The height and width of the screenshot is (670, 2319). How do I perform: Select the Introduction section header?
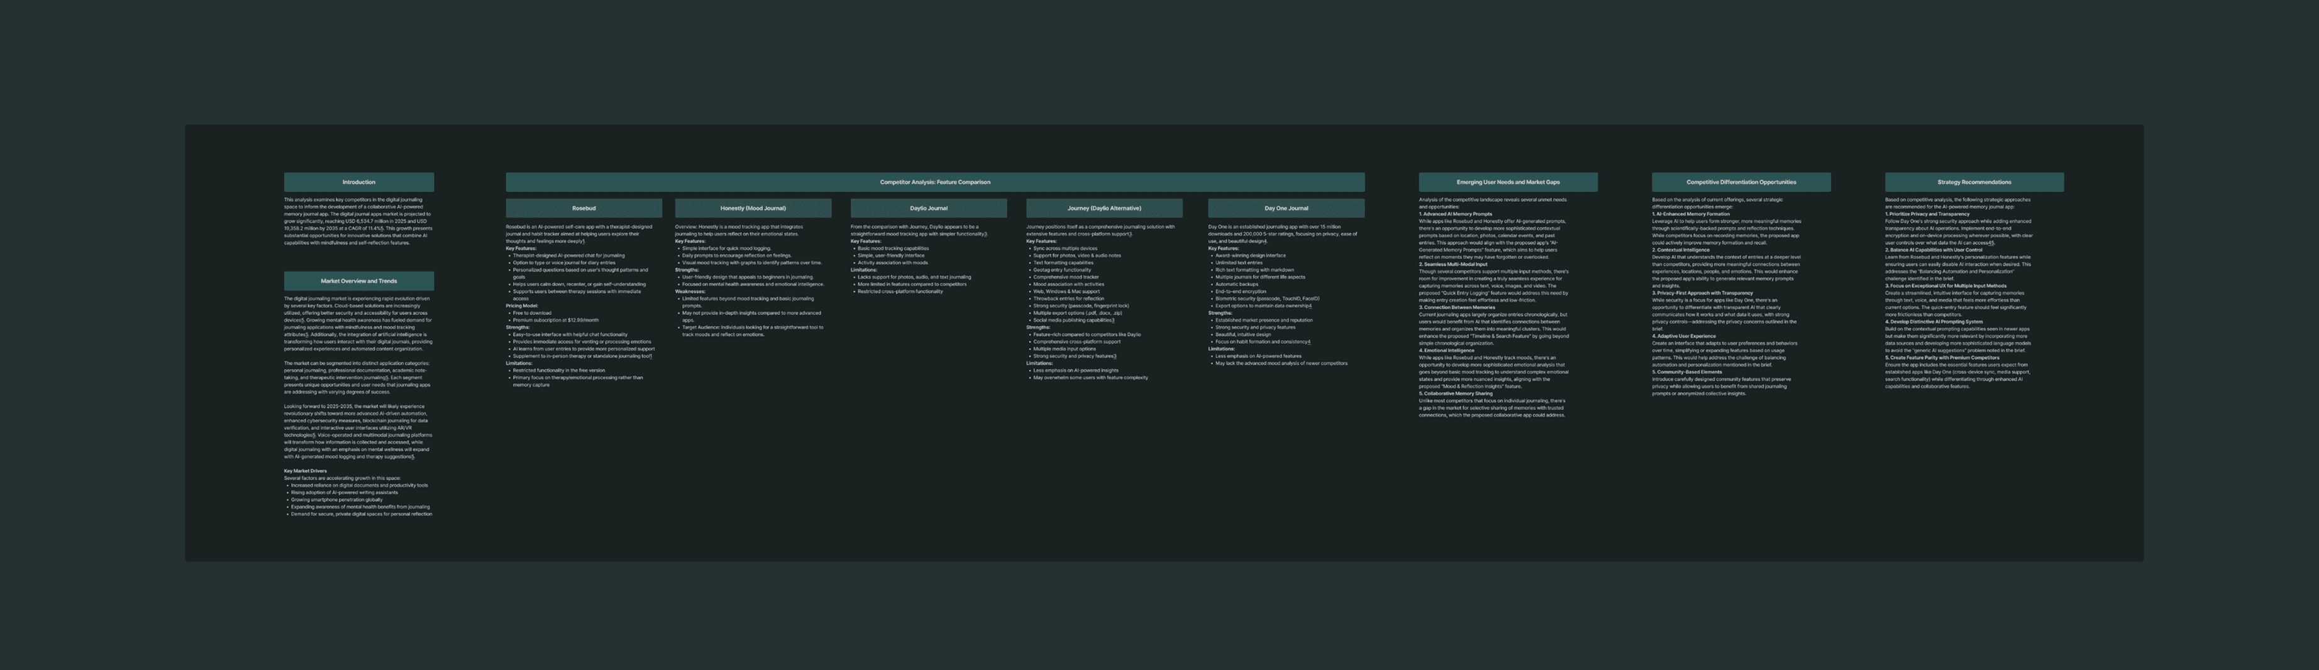click(x=358, y=182)
